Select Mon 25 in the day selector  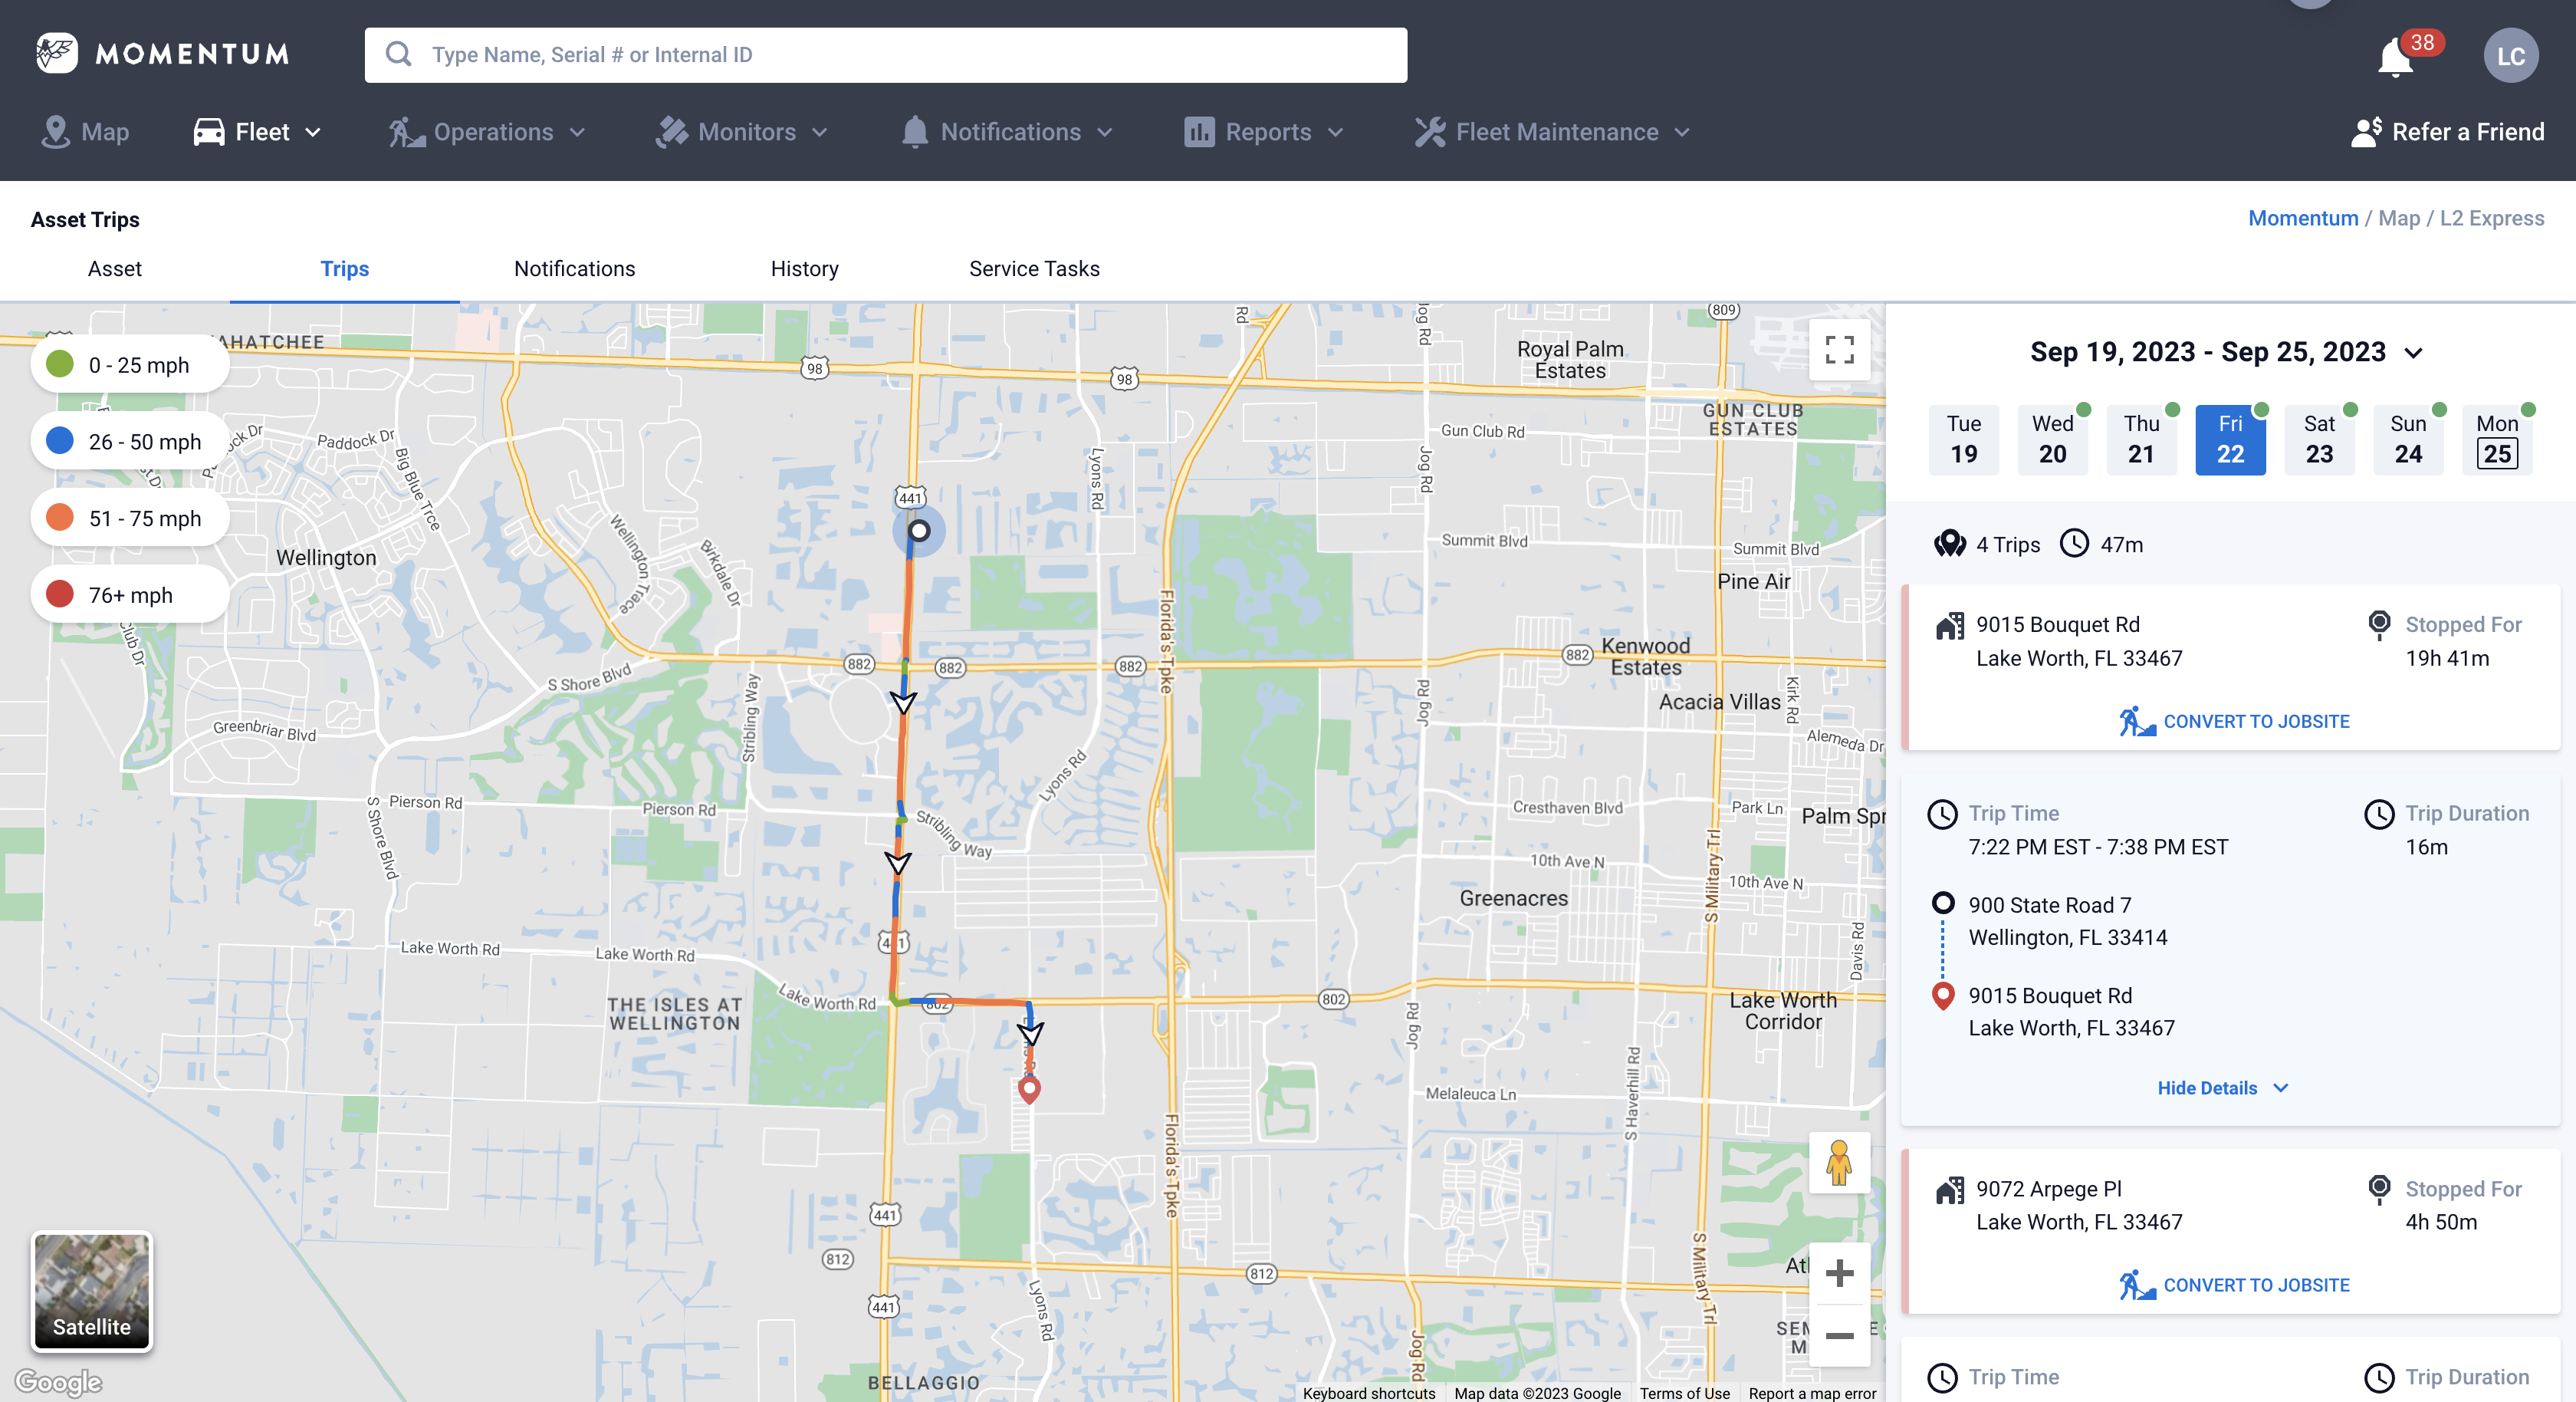[x=2496, y=439]
